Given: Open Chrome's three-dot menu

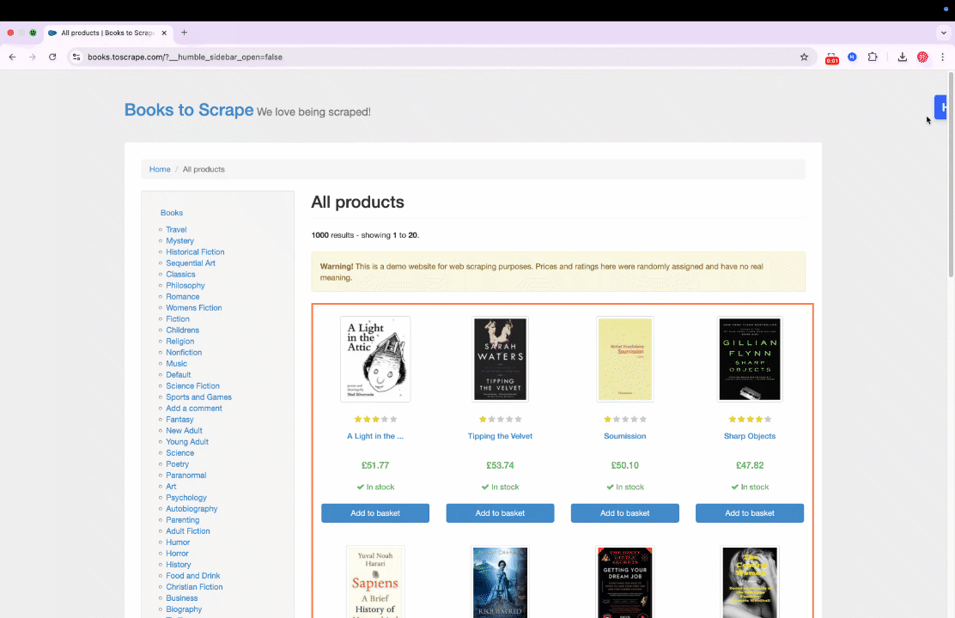Looking at the screenshot, I should [942, 57].
